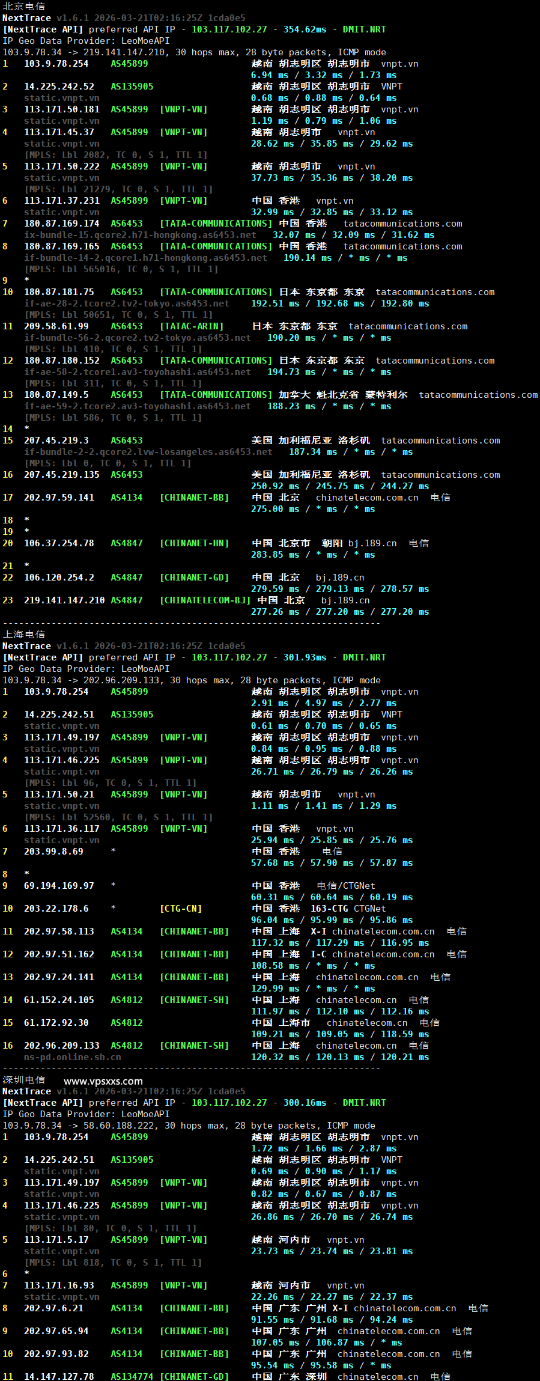Select hop IP 209.58.61.99
The image size is (540, 1381).
click(x=56, y=326)
